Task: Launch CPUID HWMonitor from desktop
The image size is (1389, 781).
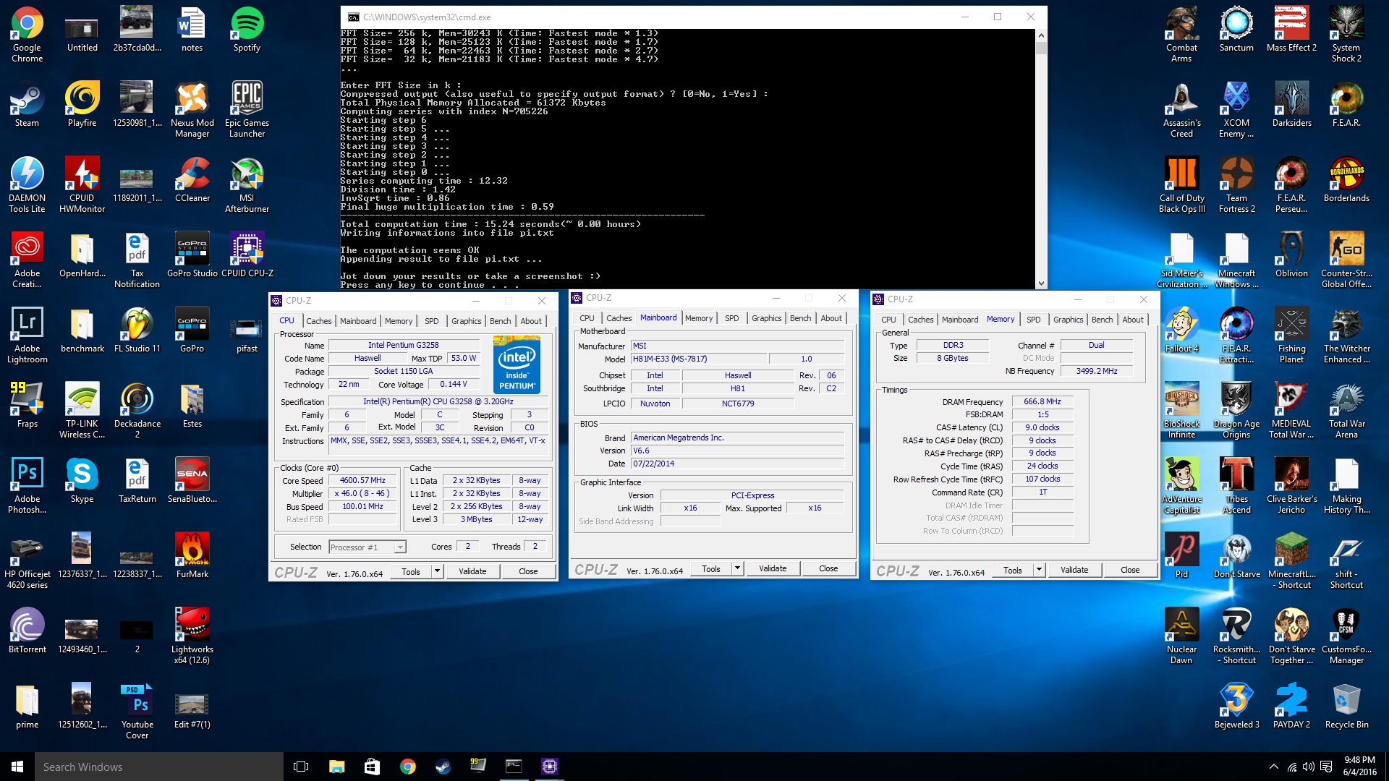Action: click(82, 185)
